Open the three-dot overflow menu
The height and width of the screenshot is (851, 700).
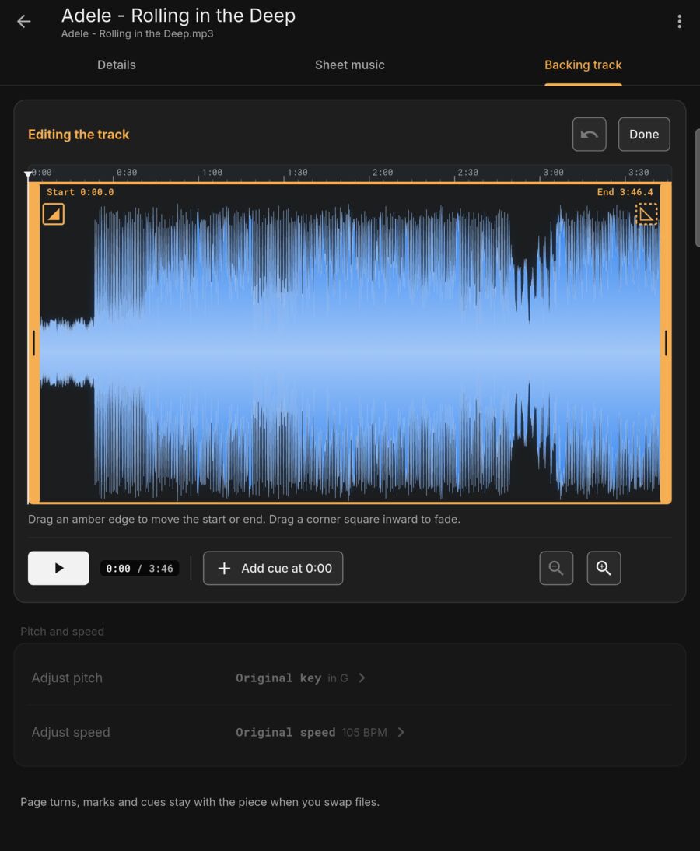[679, 22]
